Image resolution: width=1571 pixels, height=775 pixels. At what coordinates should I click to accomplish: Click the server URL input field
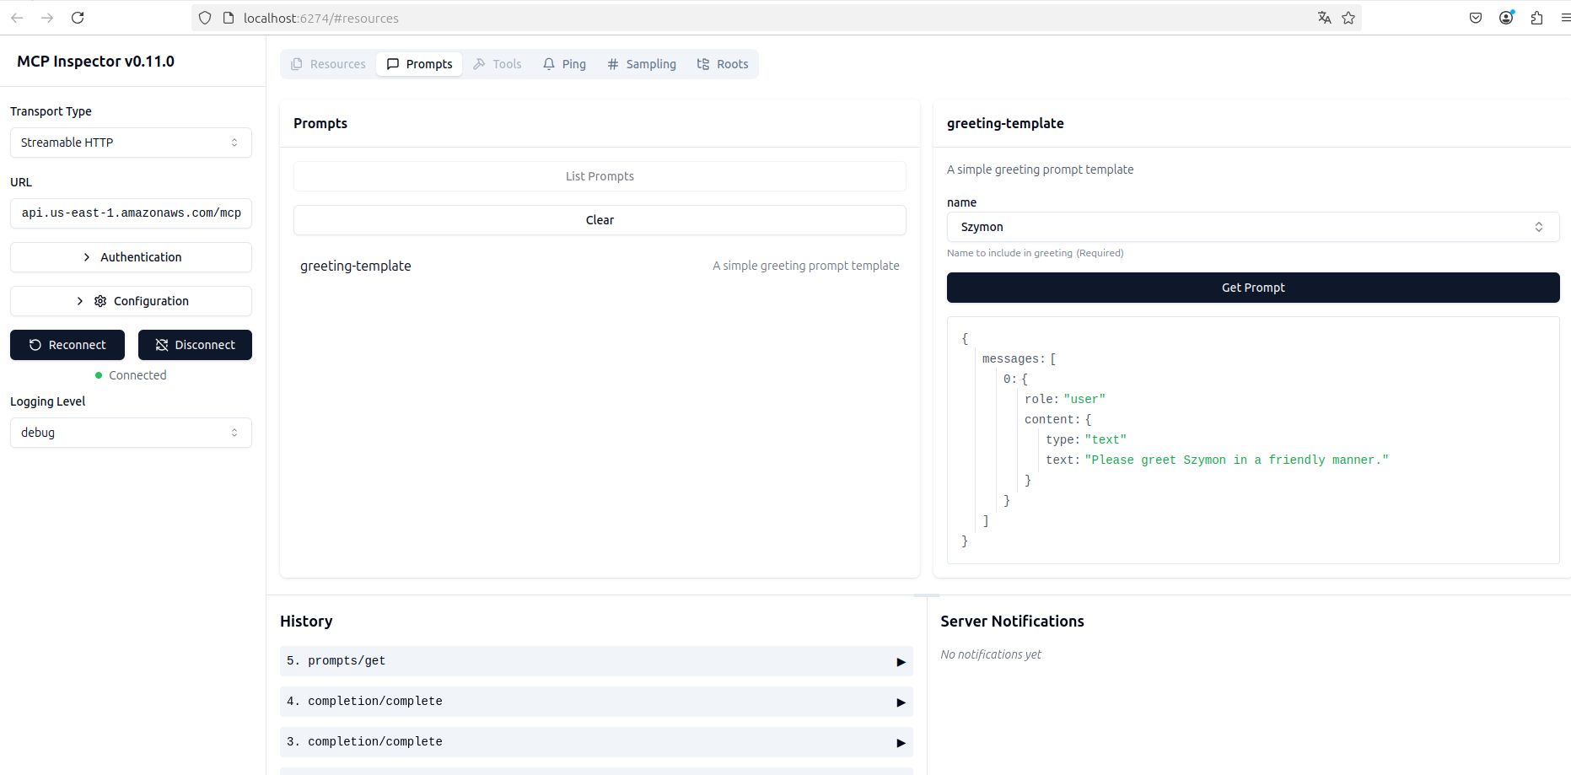pyautogui.click(x=131, y=213)
